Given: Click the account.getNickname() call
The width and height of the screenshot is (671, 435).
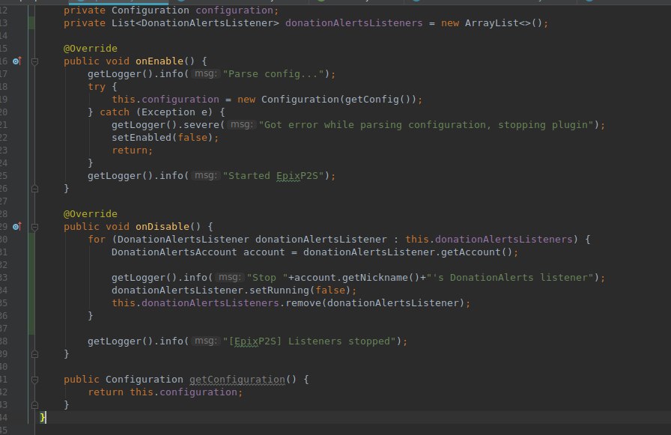Looking at the screenshot, I should (x=357, y=278).
